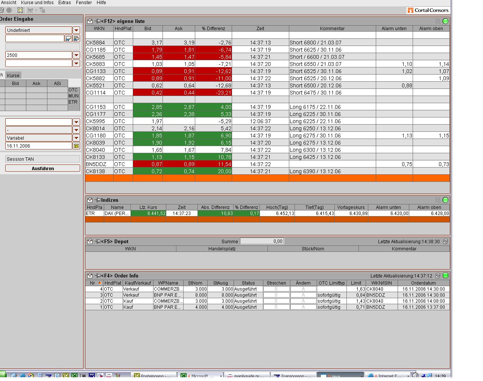
Task: Switch to the Kurse tab
Action: [14, 75]
